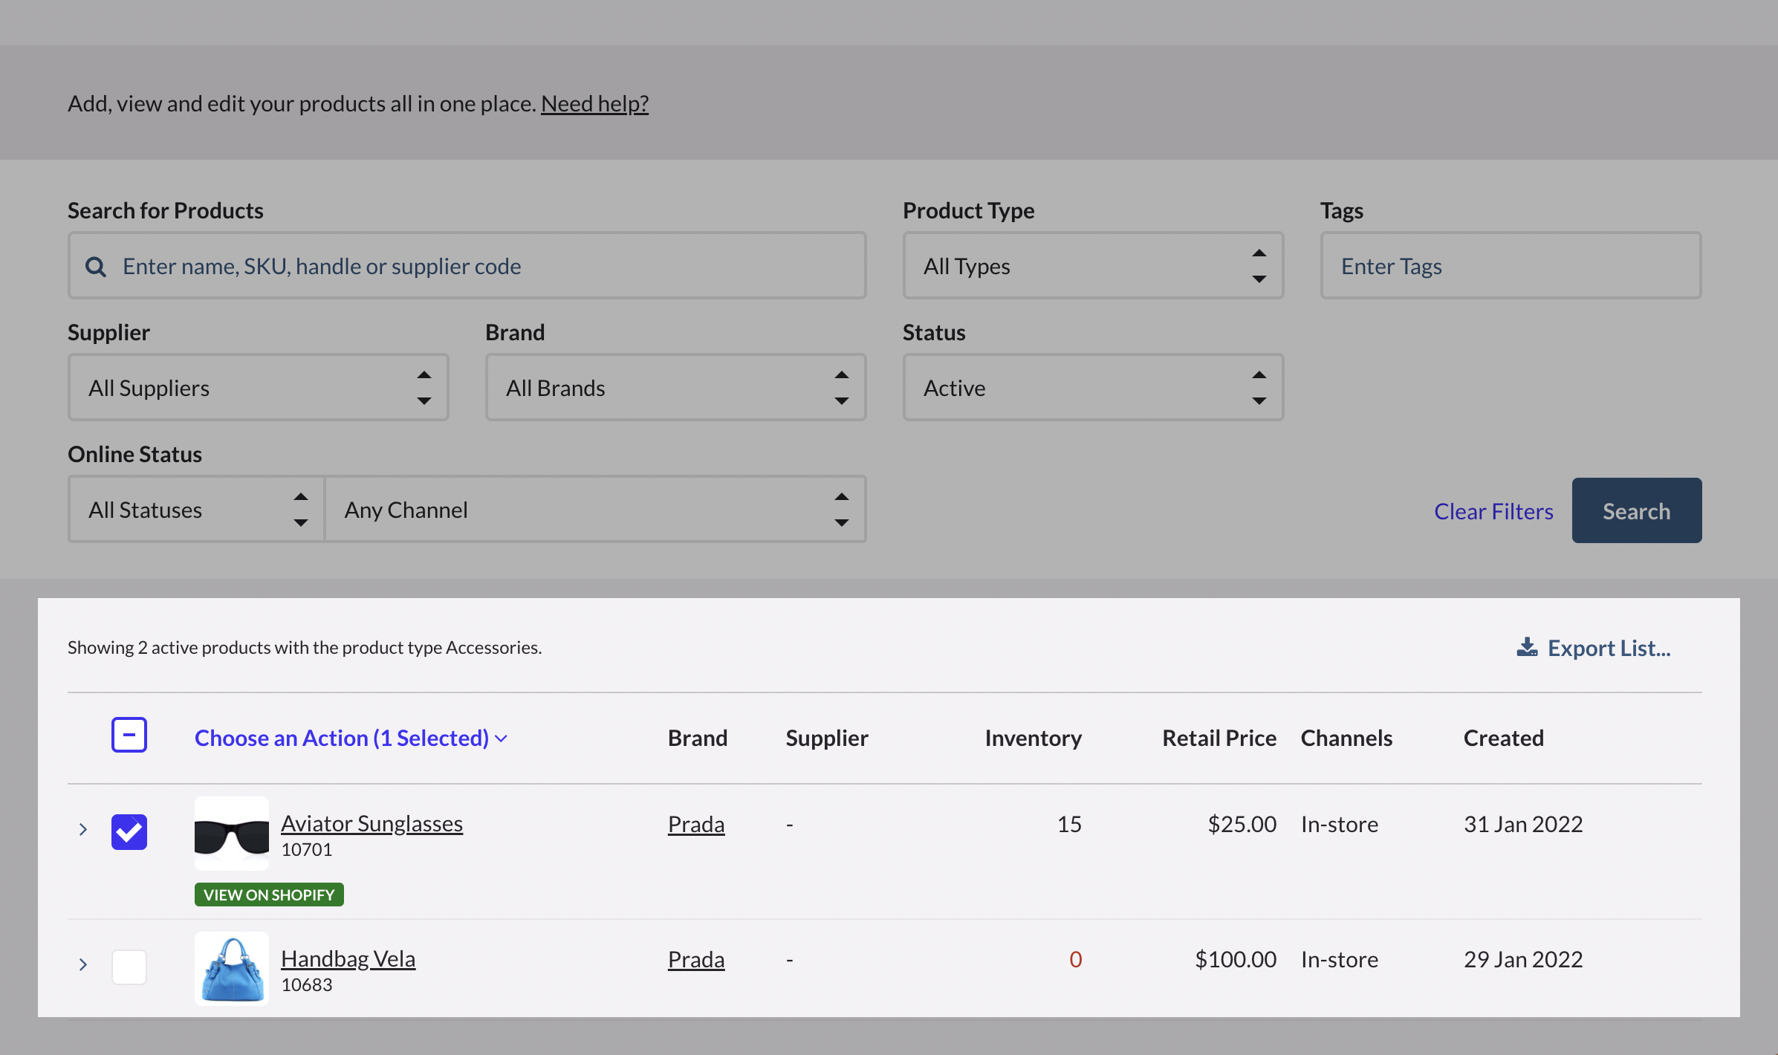Click the Showing 2 active products text
The width and height of the screenshot is (1778, 1055).
[305, 647]
